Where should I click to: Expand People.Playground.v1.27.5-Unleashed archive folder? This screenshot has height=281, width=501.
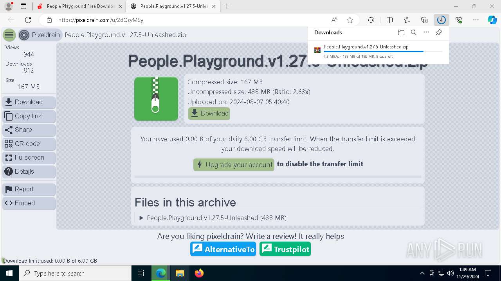[213, 218]
